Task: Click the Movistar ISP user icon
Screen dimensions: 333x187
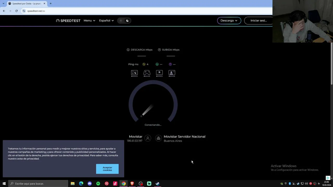Action: (x=148, y=138)
